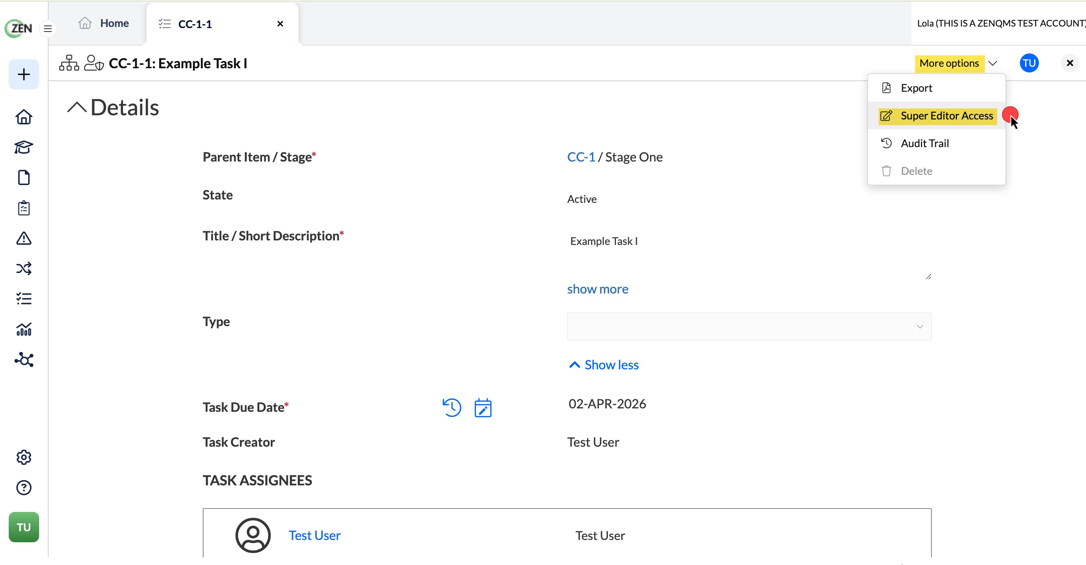Screen dimensions: 1086x565
Task: Toggle the hamburger sidebar menu
Action: (x=47, y=28)
